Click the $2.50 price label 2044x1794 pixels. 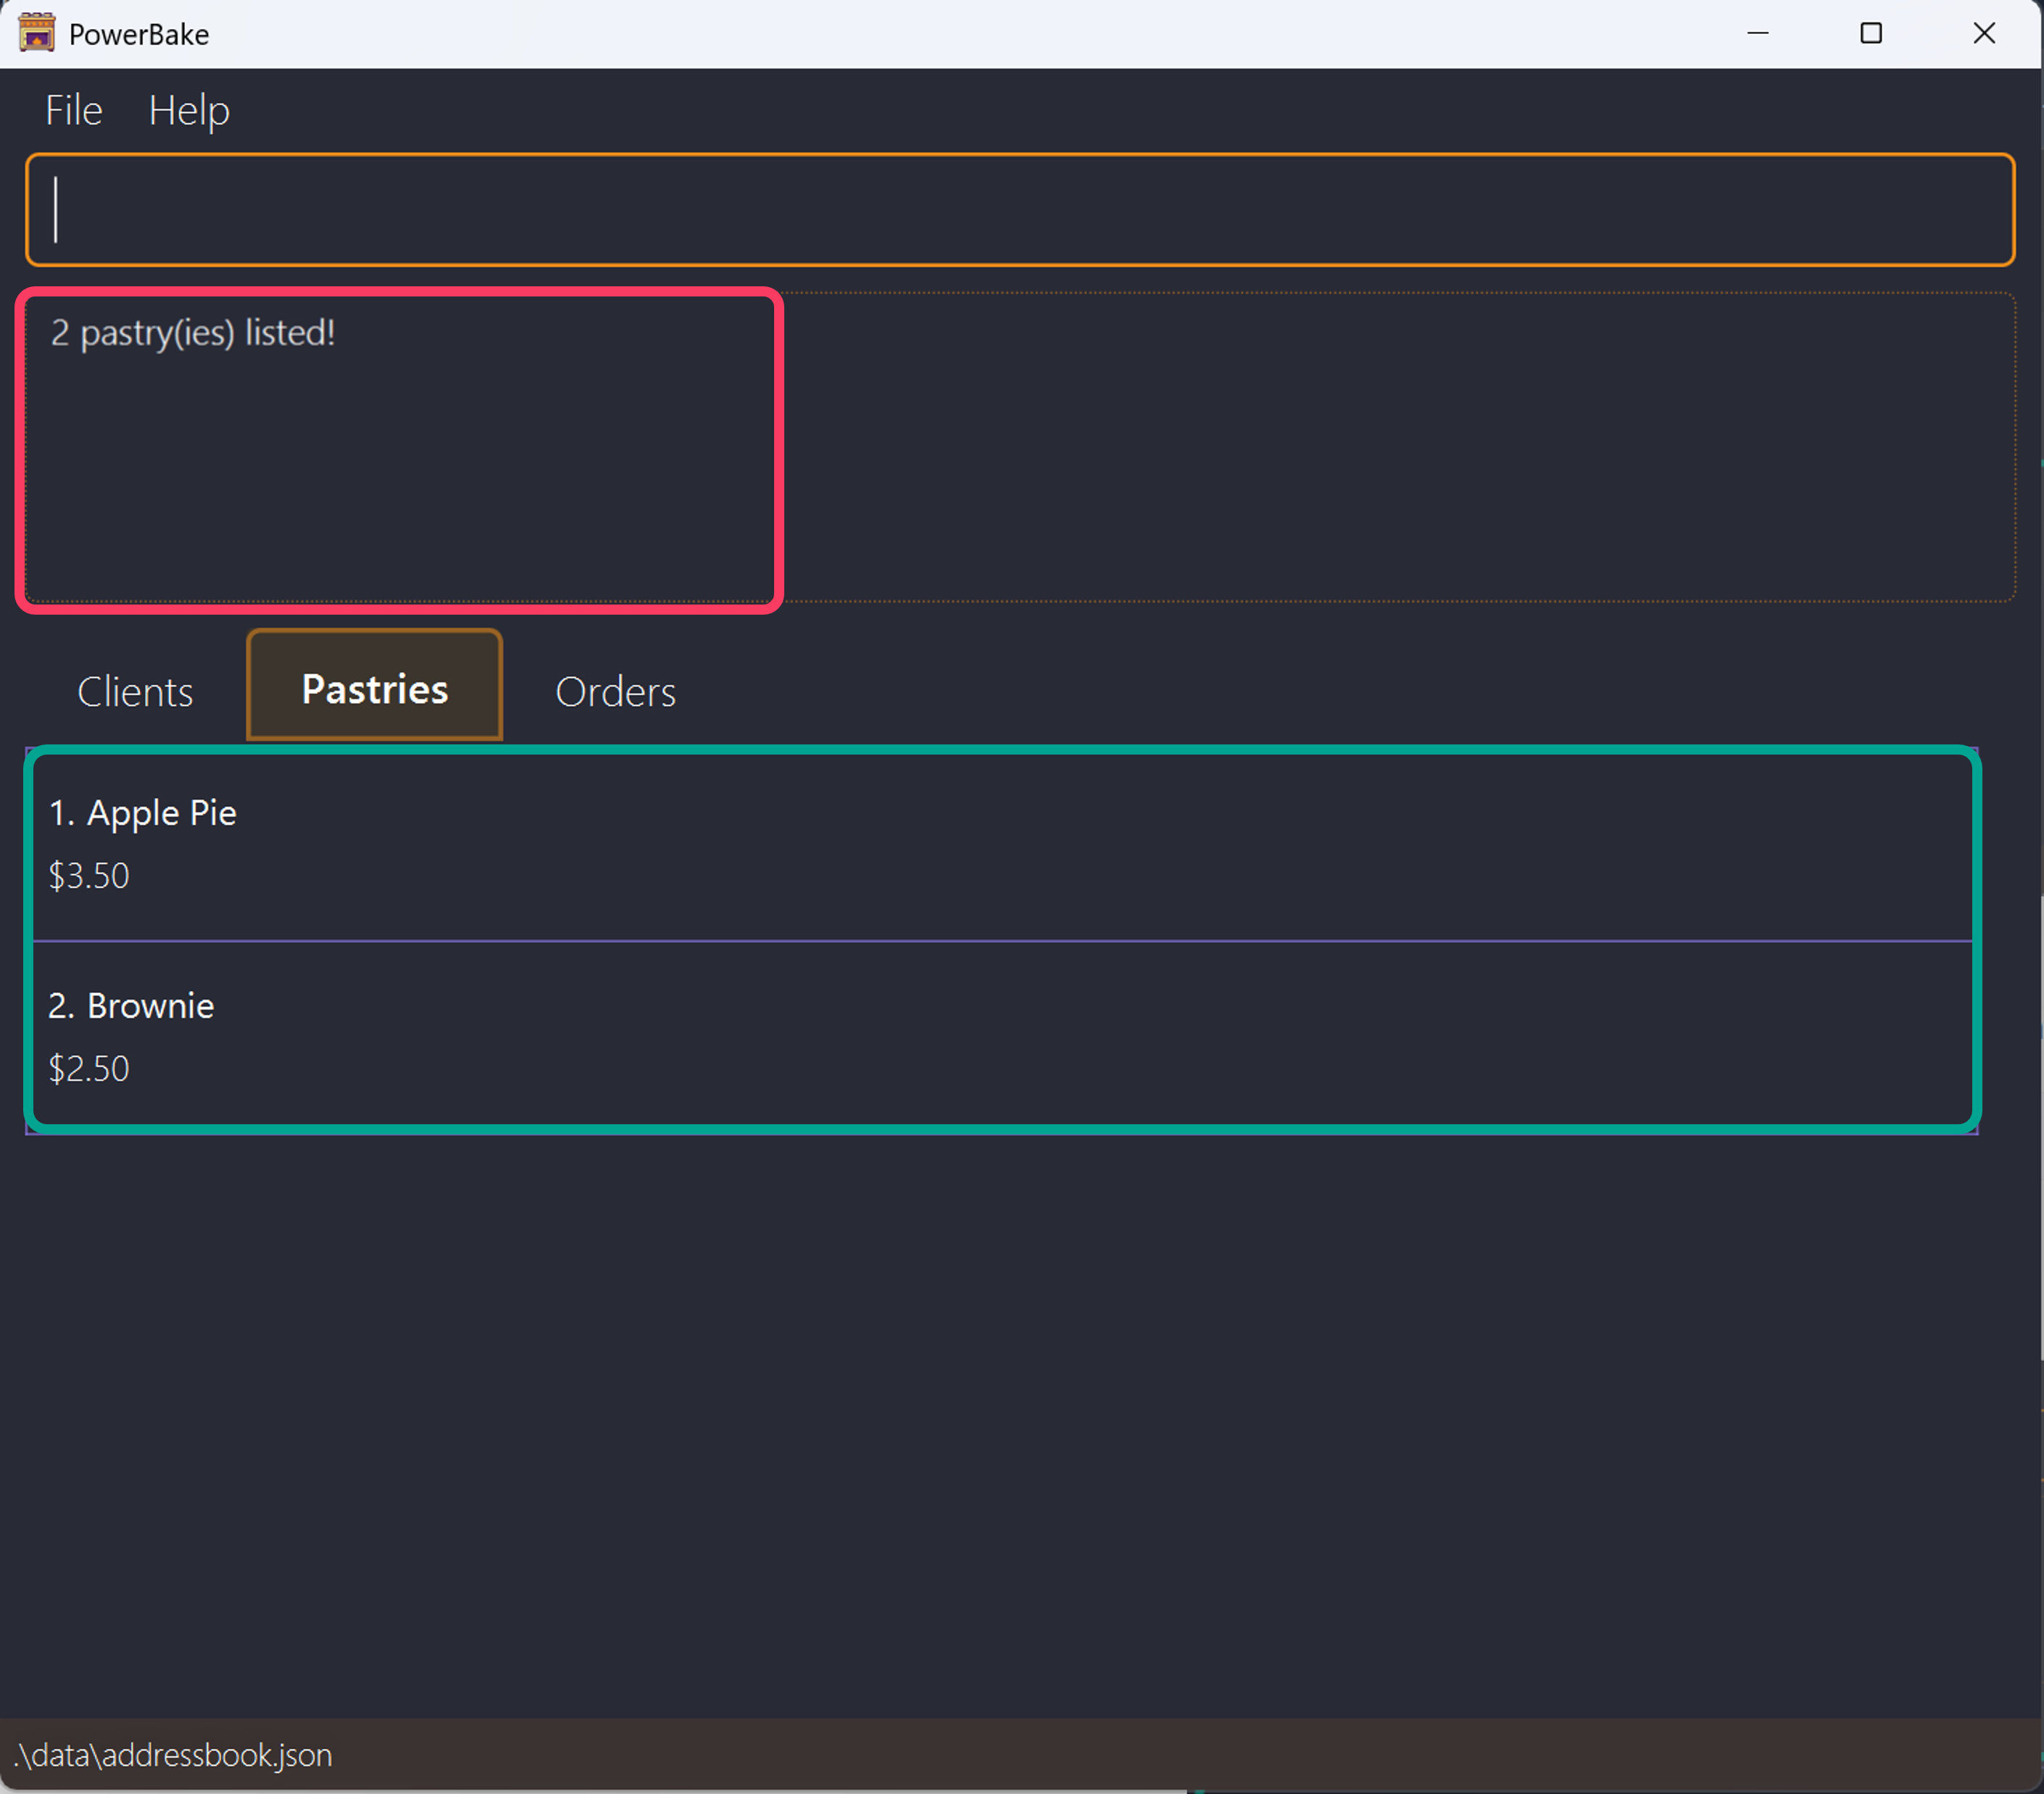[89, 1069]
